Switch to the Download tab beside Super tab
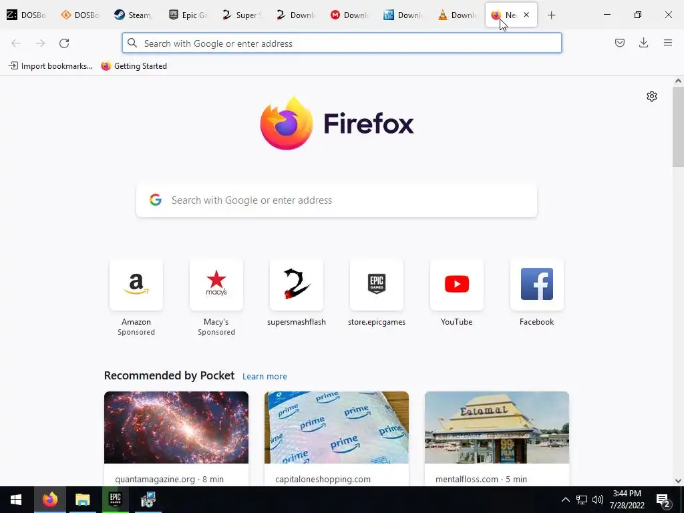This screenshot has height=513, width=684. (296, 15)
